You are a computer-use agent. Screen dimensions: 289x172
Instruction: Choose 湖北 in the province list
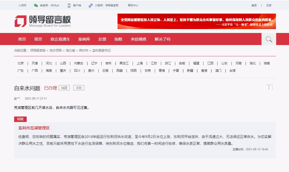253,63
